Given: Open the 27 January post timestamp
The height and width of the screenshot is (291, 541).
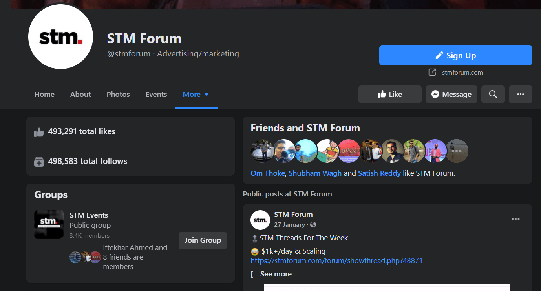Looking at the screenshot, I should (289, 225).
